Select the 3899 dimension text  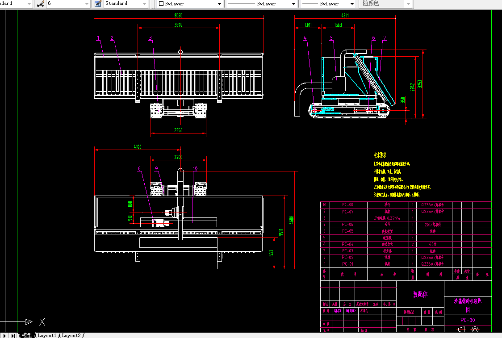178,25
